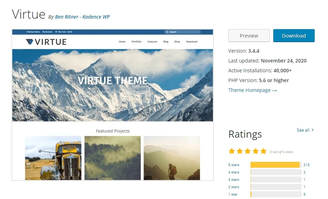See all ratings
Screen dimensions: 328x199
tap(303, 130)
